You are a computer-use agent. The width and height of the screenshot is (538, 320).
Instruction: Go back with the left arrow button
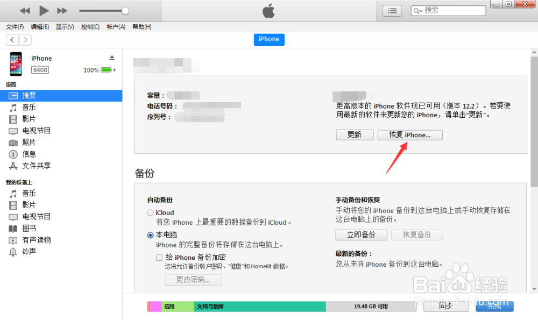coord(12,40)
